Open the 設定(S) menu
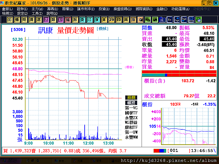The height and width of the screenshot is (164, 219). 22,13
